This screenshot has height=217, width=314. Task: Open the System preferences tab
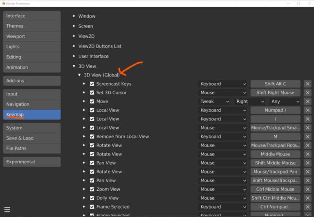click(32, 128)
